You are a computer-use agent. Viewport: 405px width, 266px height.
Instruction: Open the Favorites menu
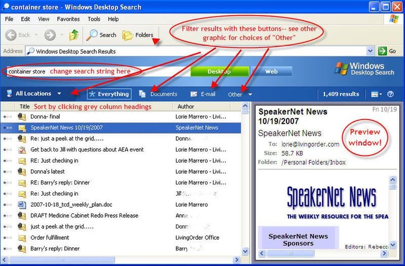tap(68, 19)
